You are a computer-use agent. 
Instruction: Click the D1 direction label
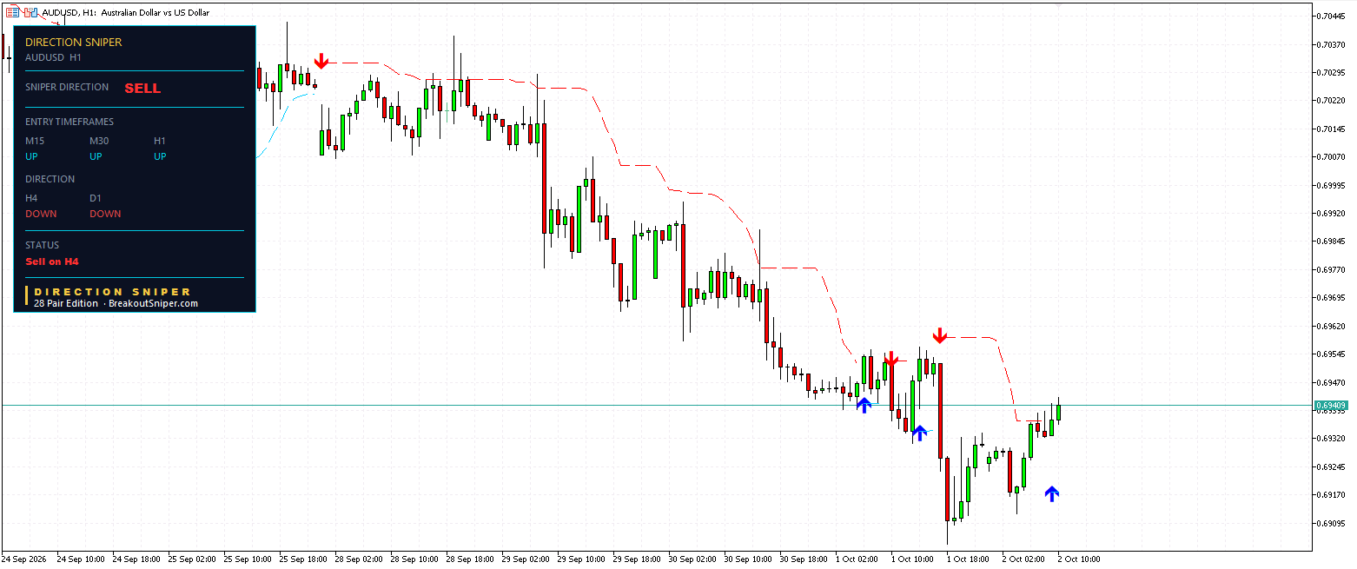pyautogui.click(x=96, y=198)
